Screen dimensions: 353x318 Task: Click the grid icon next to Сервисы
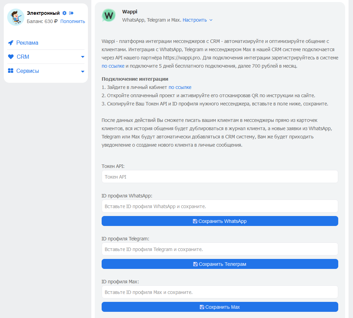[11, 71]
